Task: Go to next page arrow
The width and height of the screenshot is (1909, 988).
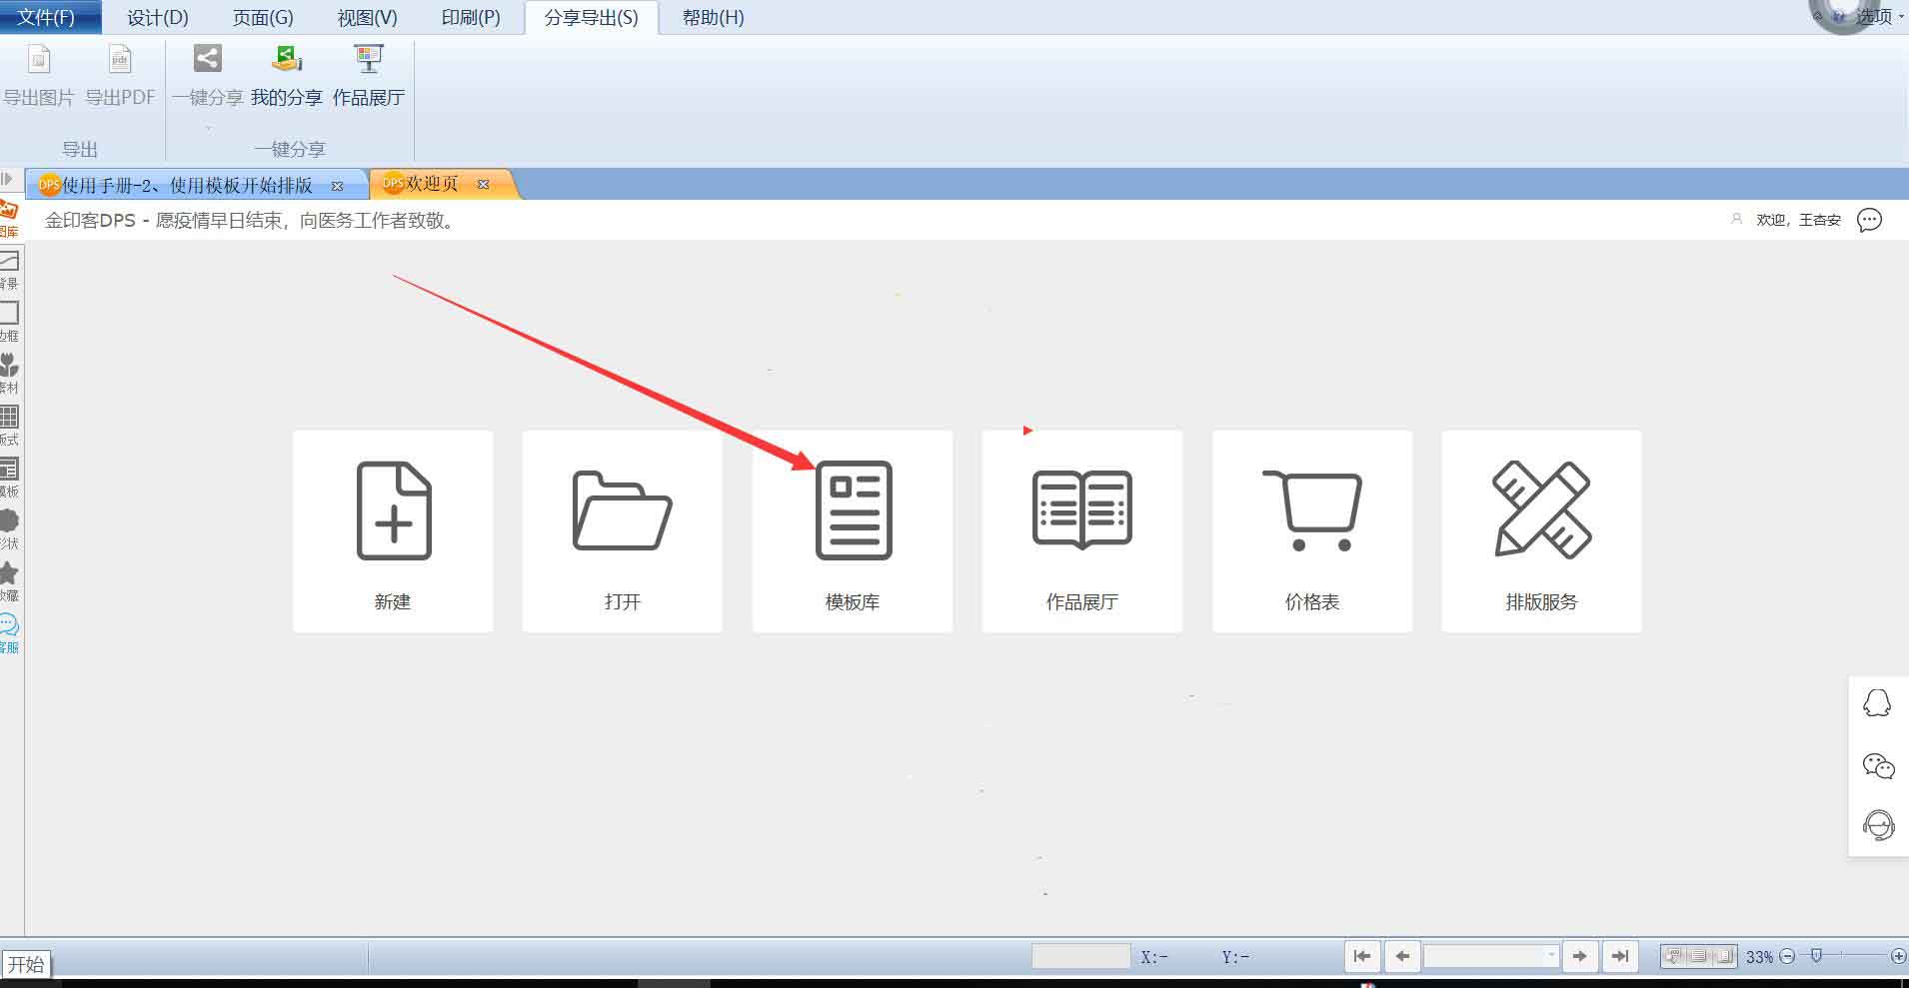Action: (1579, 956)
